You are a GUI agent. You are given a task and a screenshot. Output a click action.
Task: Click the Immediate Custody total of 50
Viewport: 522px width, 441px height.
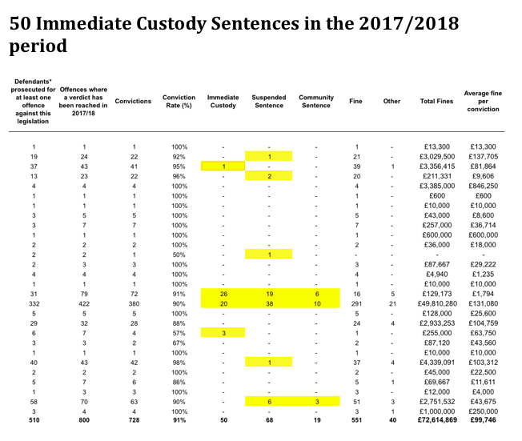coord(223,420)
